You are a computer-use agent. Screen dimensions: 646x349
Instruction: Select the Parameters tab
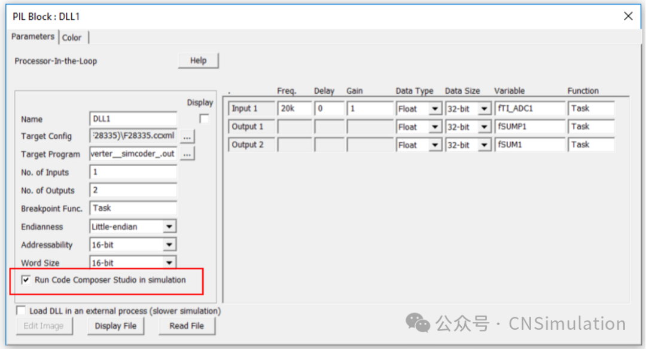[x=33, y=37]
